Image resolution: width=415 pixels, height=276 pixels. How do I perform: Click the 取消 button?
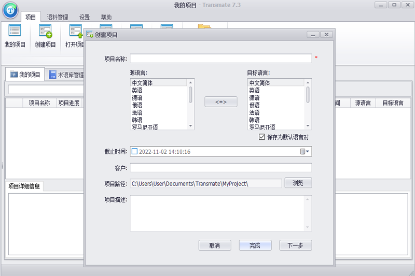[215, 245]
